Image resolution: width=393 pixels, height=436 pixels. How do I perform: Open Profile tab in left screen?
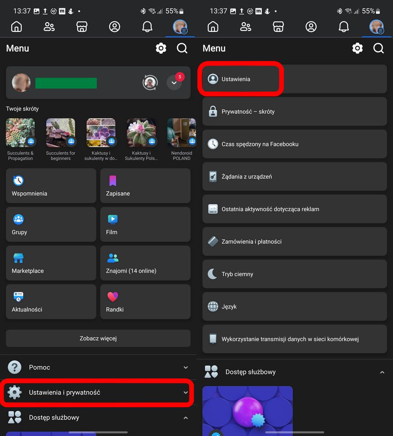point(114,27)
